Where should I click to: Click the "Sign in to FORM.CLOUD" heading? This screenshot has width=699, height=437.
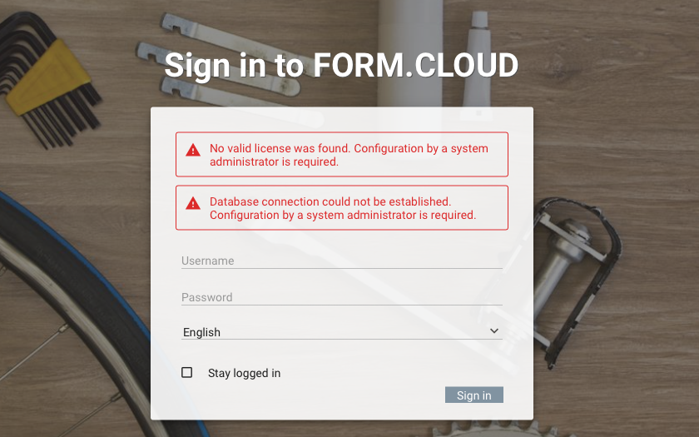[x=341, y=66]
